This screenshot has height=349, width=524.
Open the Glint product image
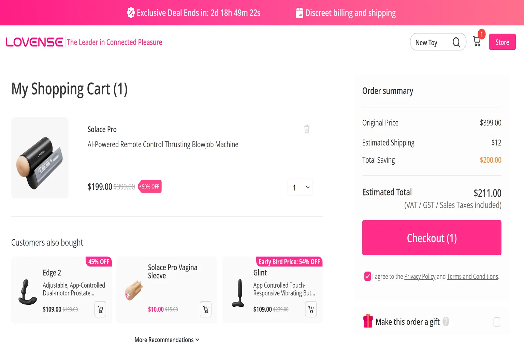pyautogui.click(x=238, y=293)
